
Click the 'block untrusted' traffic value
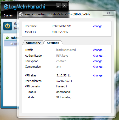pos(66,50)
